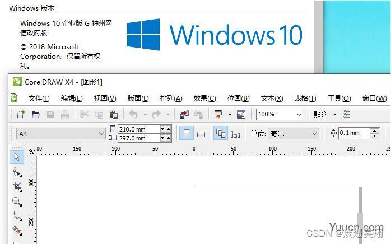Open the 工具(O) menu
The width and height of the screenshot is (391, 244).
339,98
